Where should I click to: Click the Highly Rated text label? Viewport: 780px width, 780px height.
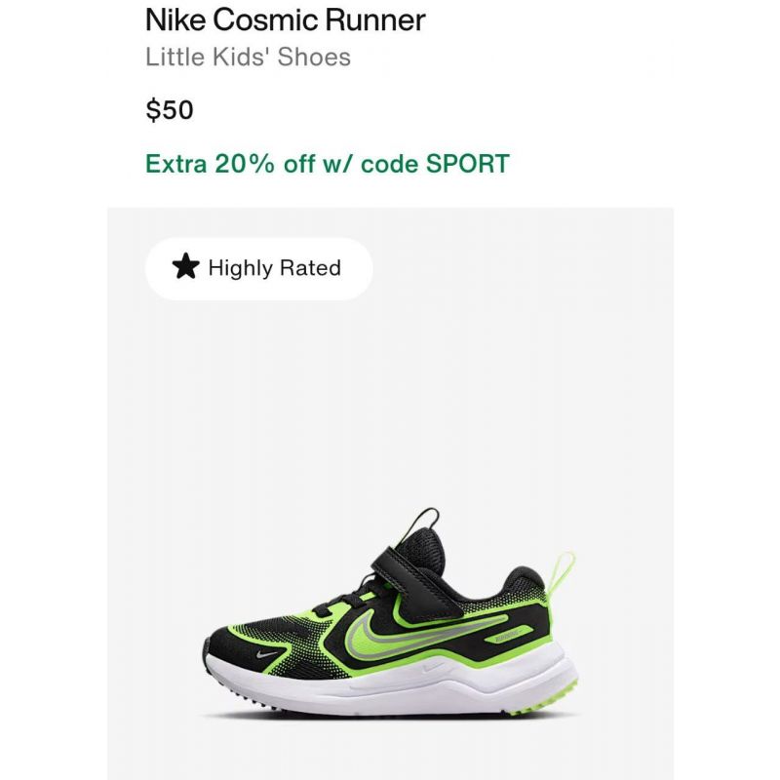click(x=275, y=268)
